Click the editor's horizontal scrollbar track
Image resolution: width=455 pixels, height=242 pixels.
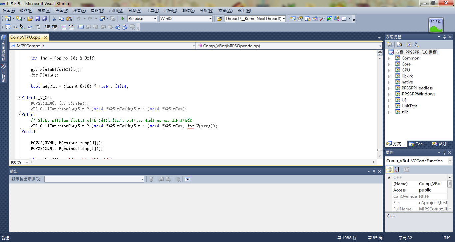pyautogui.click(x=200, y=162)
